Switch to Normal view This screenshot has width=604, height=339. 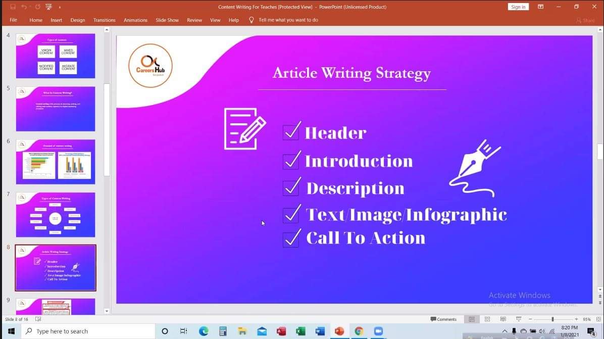[472, 319]
